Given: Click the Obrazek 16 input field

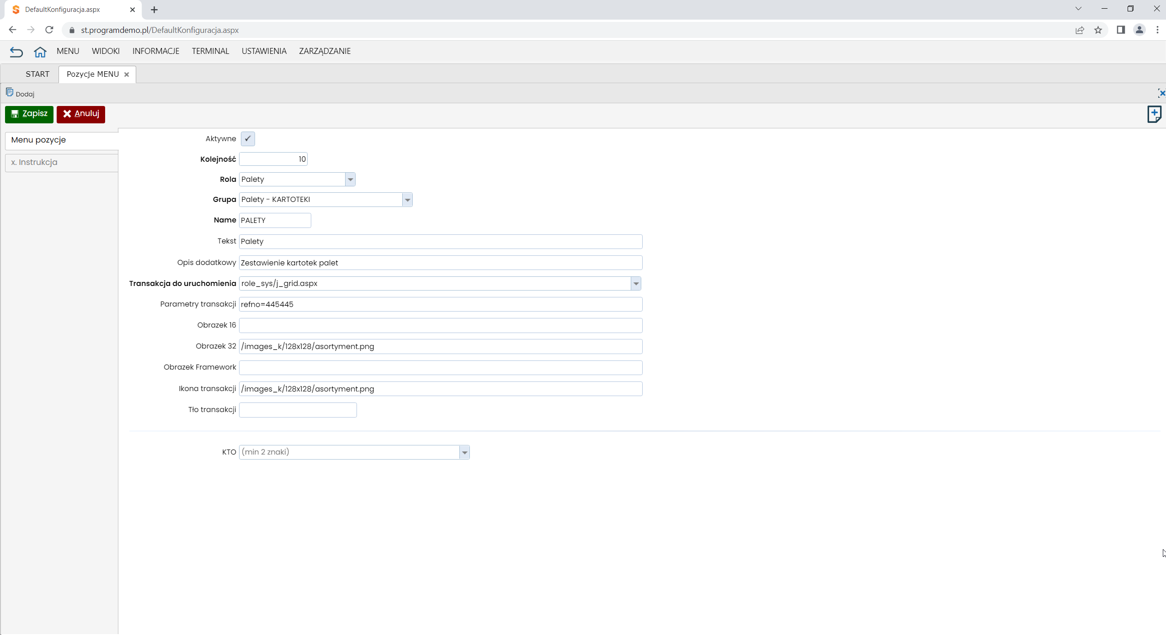Looking at the screenshot, I should 441,325.
